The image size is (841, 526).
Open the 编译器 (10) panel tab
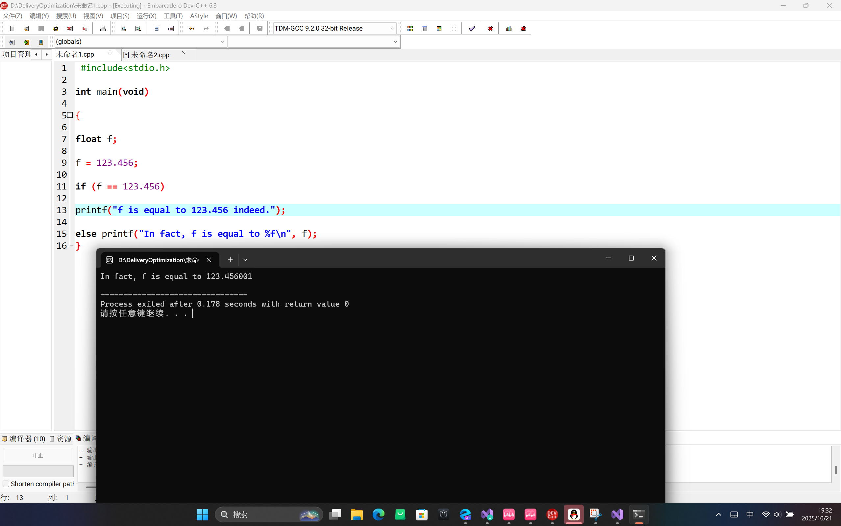click(24, 439)
